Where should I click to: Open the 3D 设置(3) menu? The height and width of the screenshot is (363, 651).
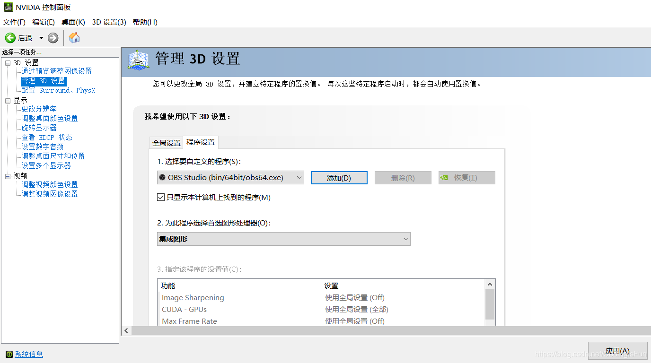tap(109, 22)
